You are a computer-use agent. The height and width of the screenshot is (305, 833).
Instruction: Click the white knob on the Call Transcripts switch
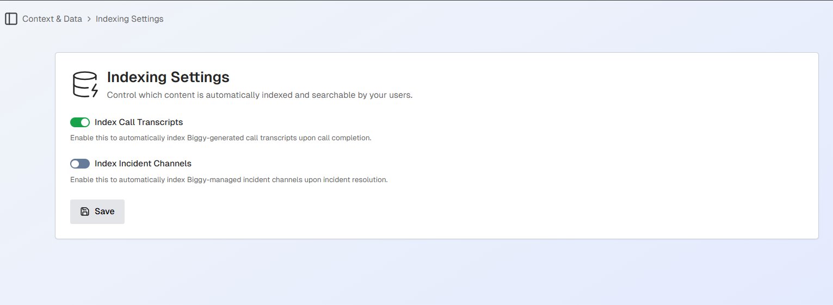[x=84, y=122]
